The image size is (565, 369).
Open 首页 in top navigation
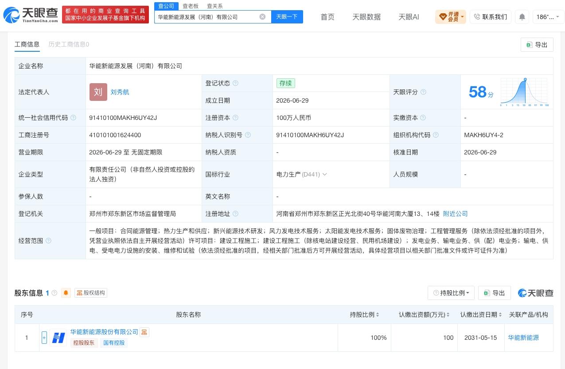tap(327, 17)
